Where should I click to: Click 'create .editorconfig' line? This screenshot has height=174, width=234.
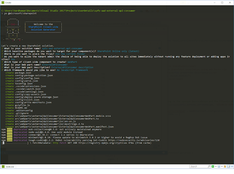tap(19, 111)
